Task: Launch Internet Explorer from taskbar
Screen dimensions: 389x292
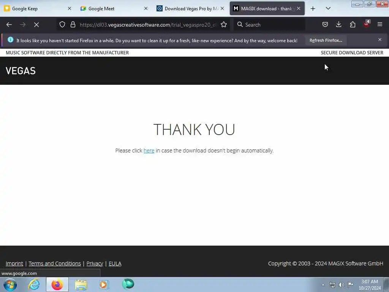Action: click(x=34, y=284)
